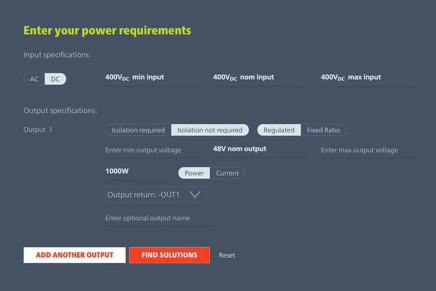This screenshot has height=291, width=436.
Task: Select Isolation not required option
Action: [x=210, y=130]
